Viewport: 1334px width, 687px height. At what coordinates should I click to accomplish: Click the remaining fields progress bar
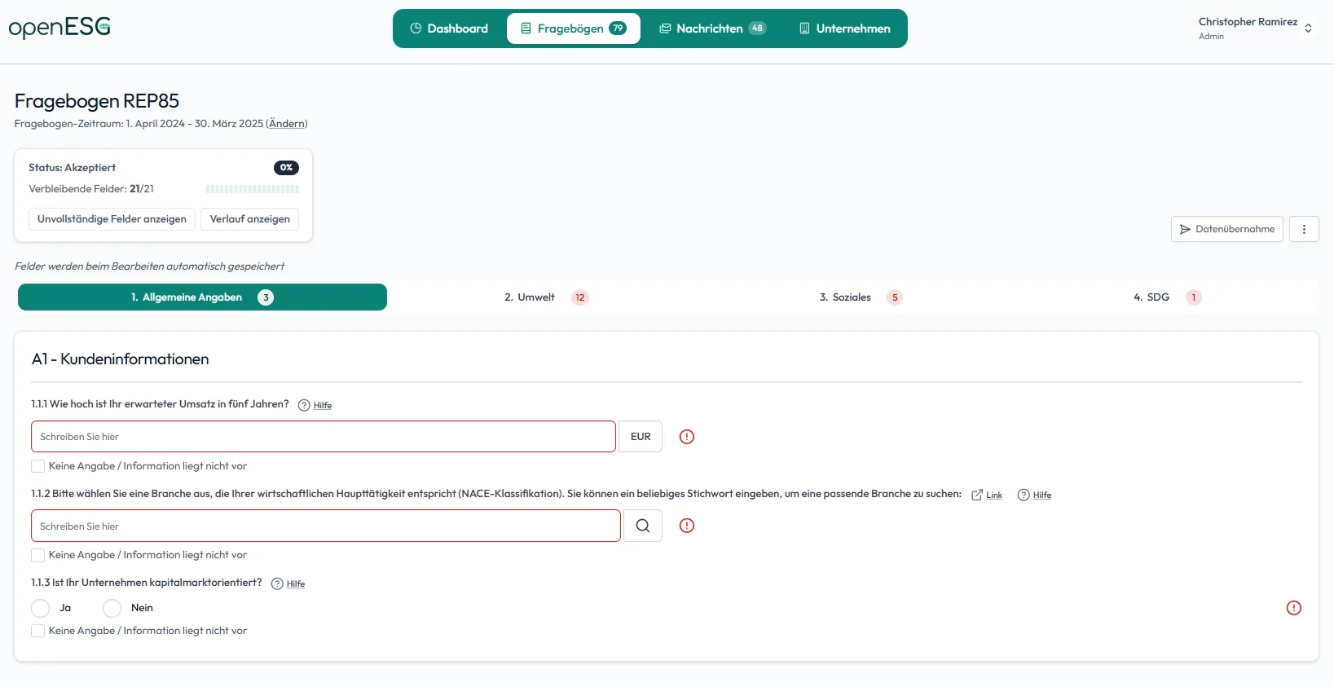point(252,189)
